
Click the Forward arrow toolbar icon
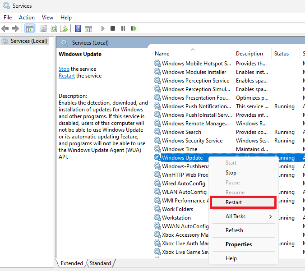(x=15, y=28)
